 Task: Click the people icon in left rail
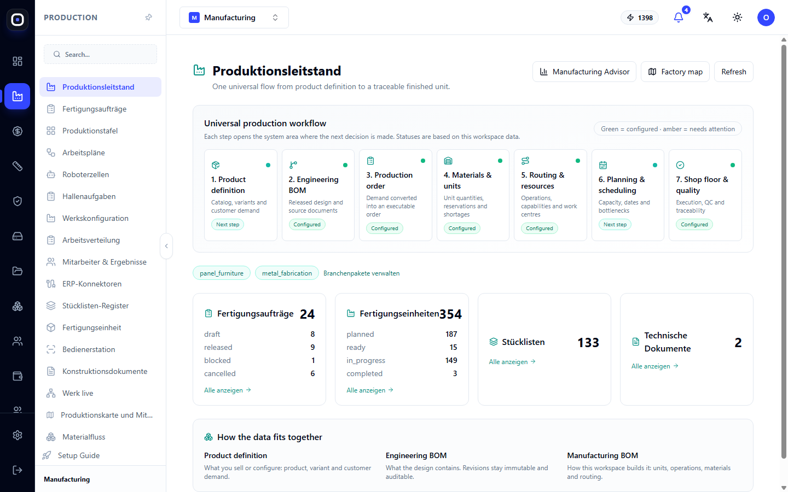tap(18, 341)
